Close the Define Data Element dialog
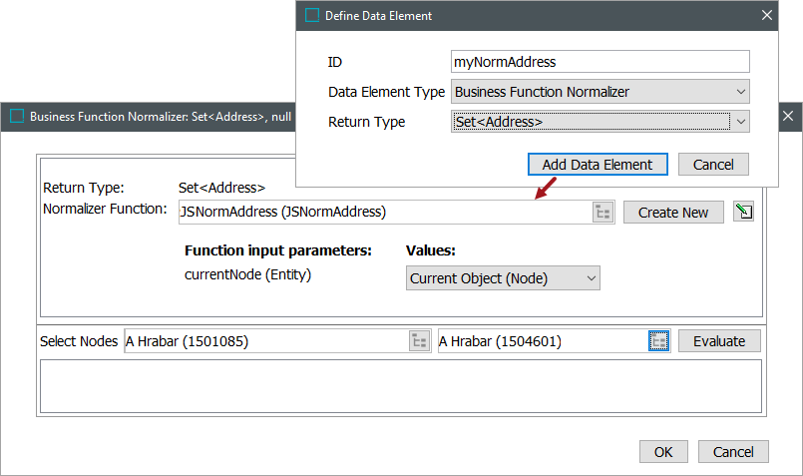The height and width of the screenshot is (476, 803). 766,16
